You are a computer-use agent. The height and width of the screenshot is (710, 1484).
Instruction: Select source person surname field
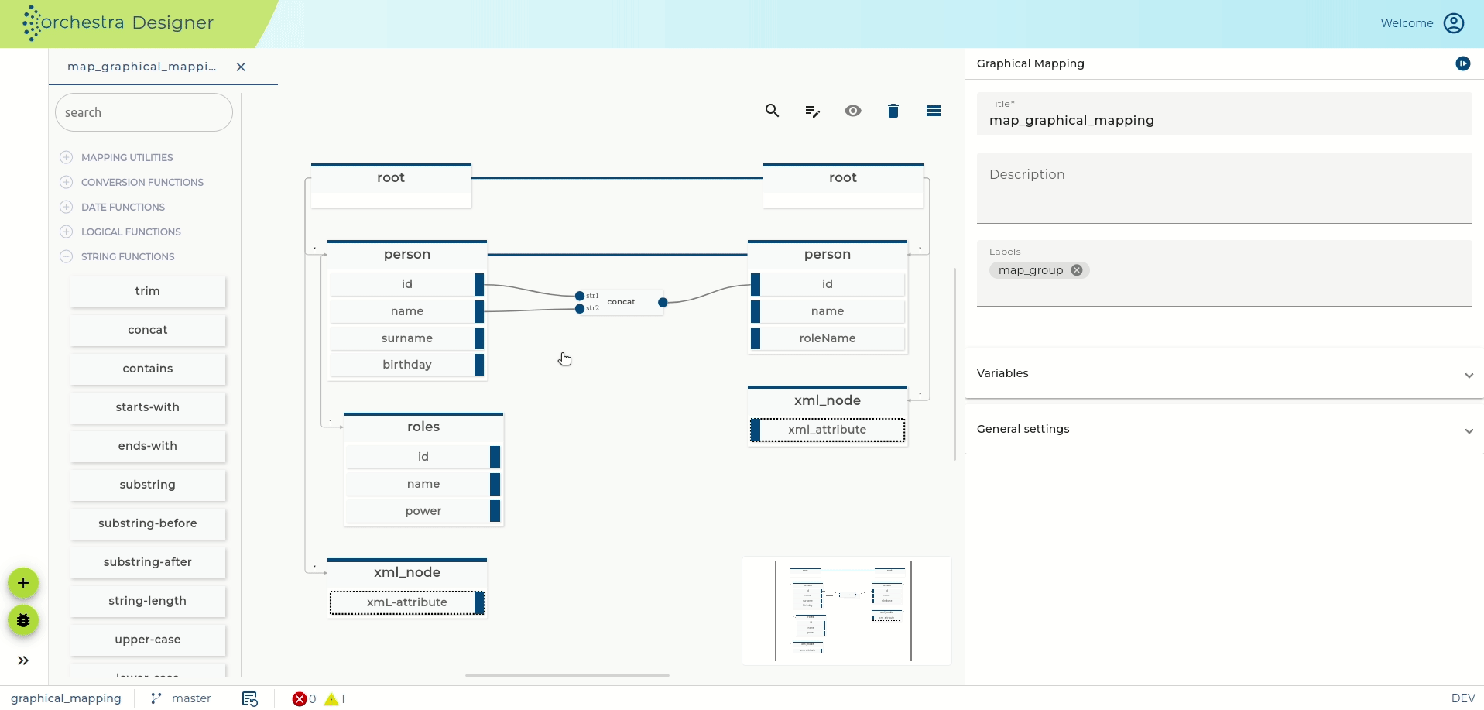point(407,338)
